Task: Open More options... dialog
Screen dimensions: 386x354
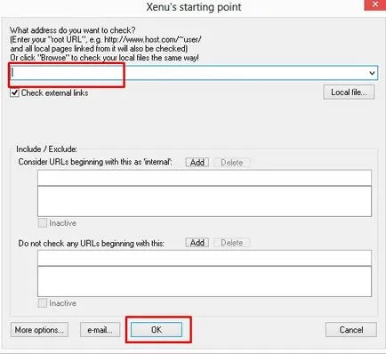Action: pos(39,330)
